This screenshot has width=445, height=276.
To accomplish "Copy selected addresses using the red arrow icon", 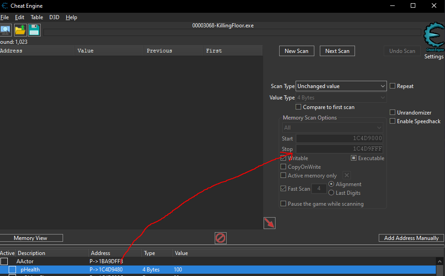I will tap(269, 223).
